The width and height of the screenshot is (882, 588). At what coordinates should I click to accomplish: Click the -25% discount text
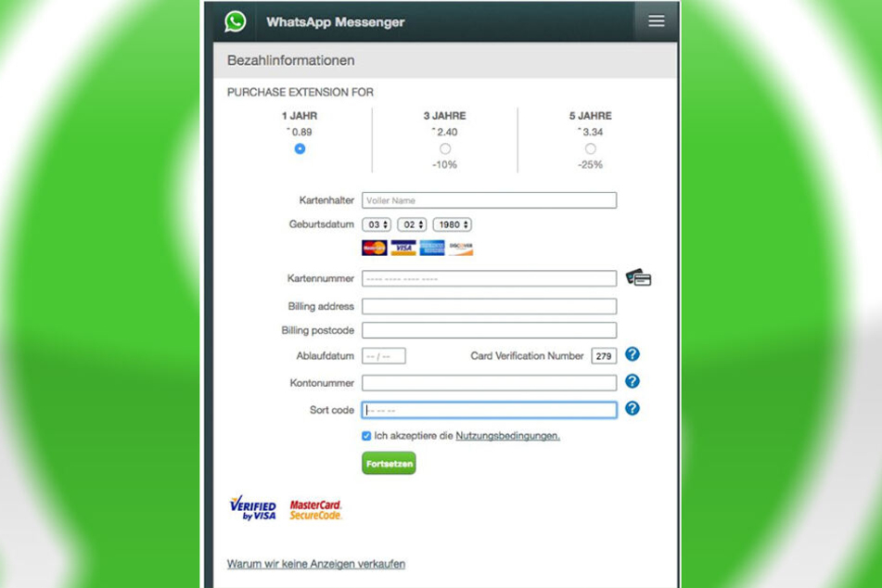590,165
